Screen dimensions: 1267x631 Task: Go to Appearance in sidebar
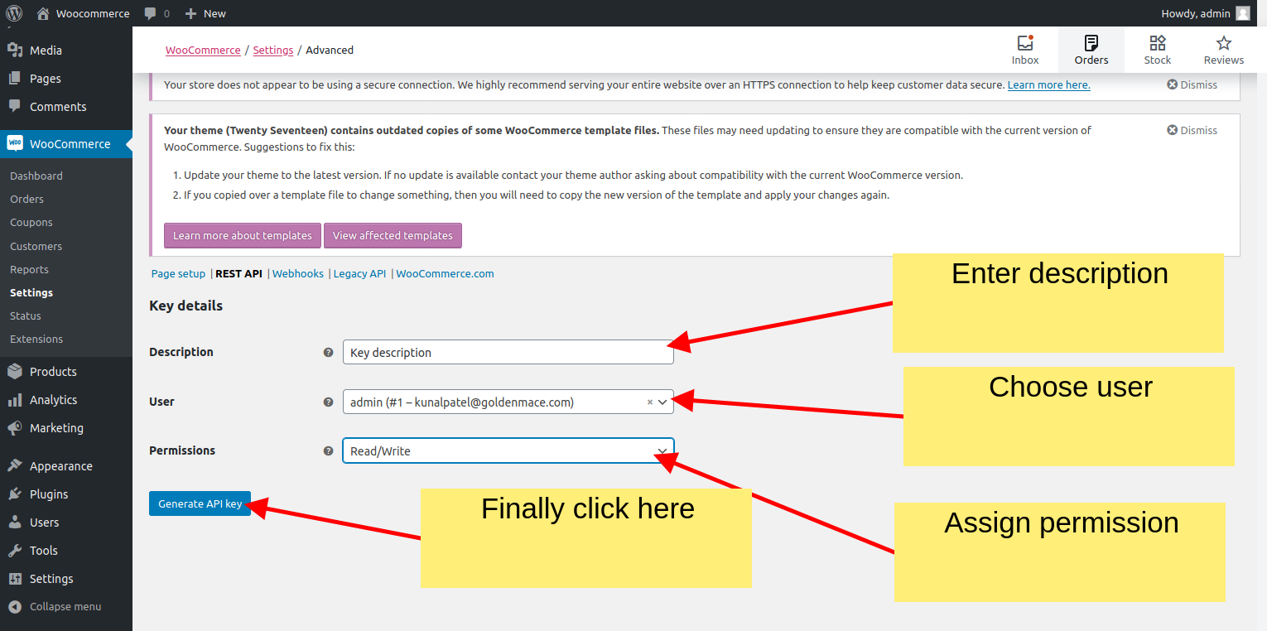pyautogui.click(x=66, y=466)
